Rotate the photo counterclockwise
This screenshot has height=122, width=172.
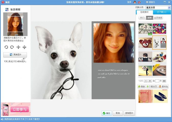pos(6,47)
